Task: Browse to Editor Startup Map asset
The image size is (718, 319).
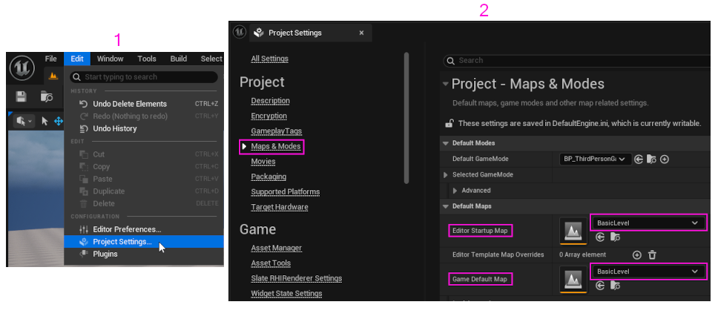Action: pos(615,237)
